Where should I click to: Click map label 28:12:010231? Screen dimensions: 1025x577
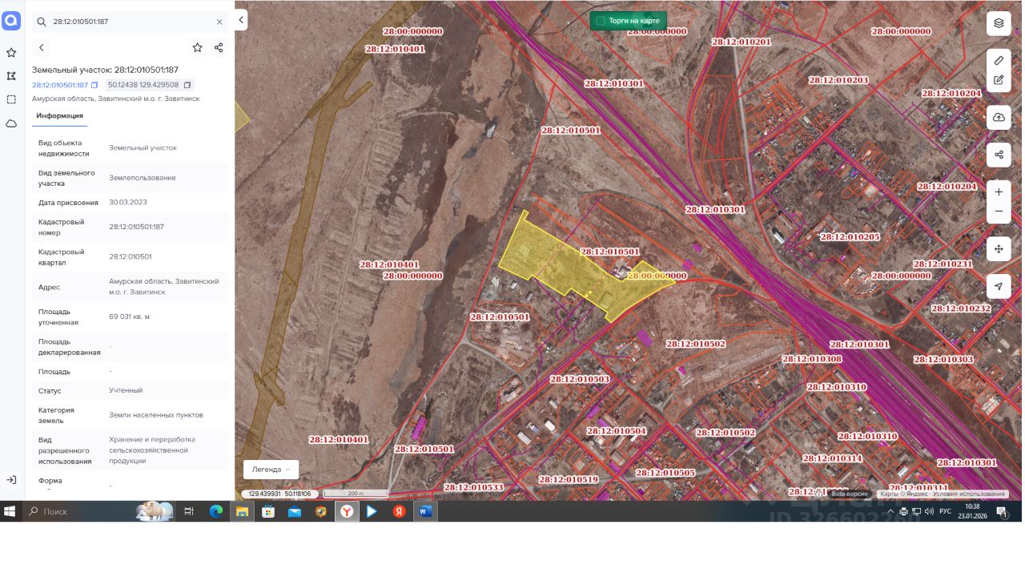pos(943,264)
